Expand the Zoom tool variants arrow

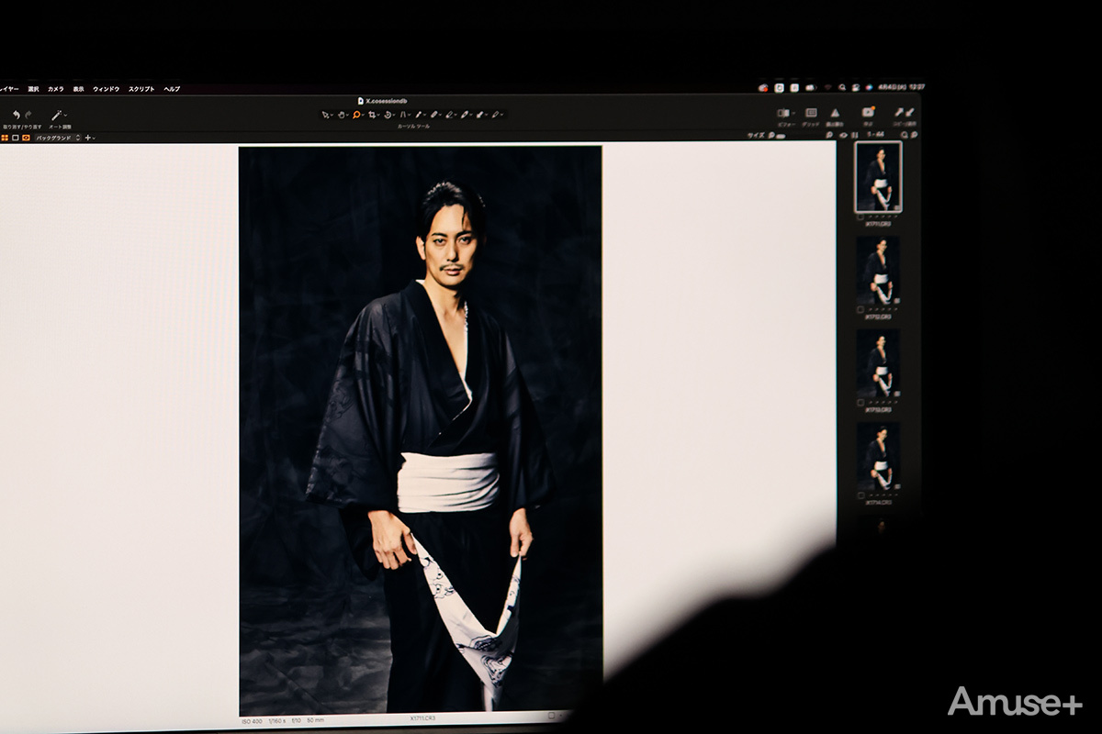click(363, 116)
